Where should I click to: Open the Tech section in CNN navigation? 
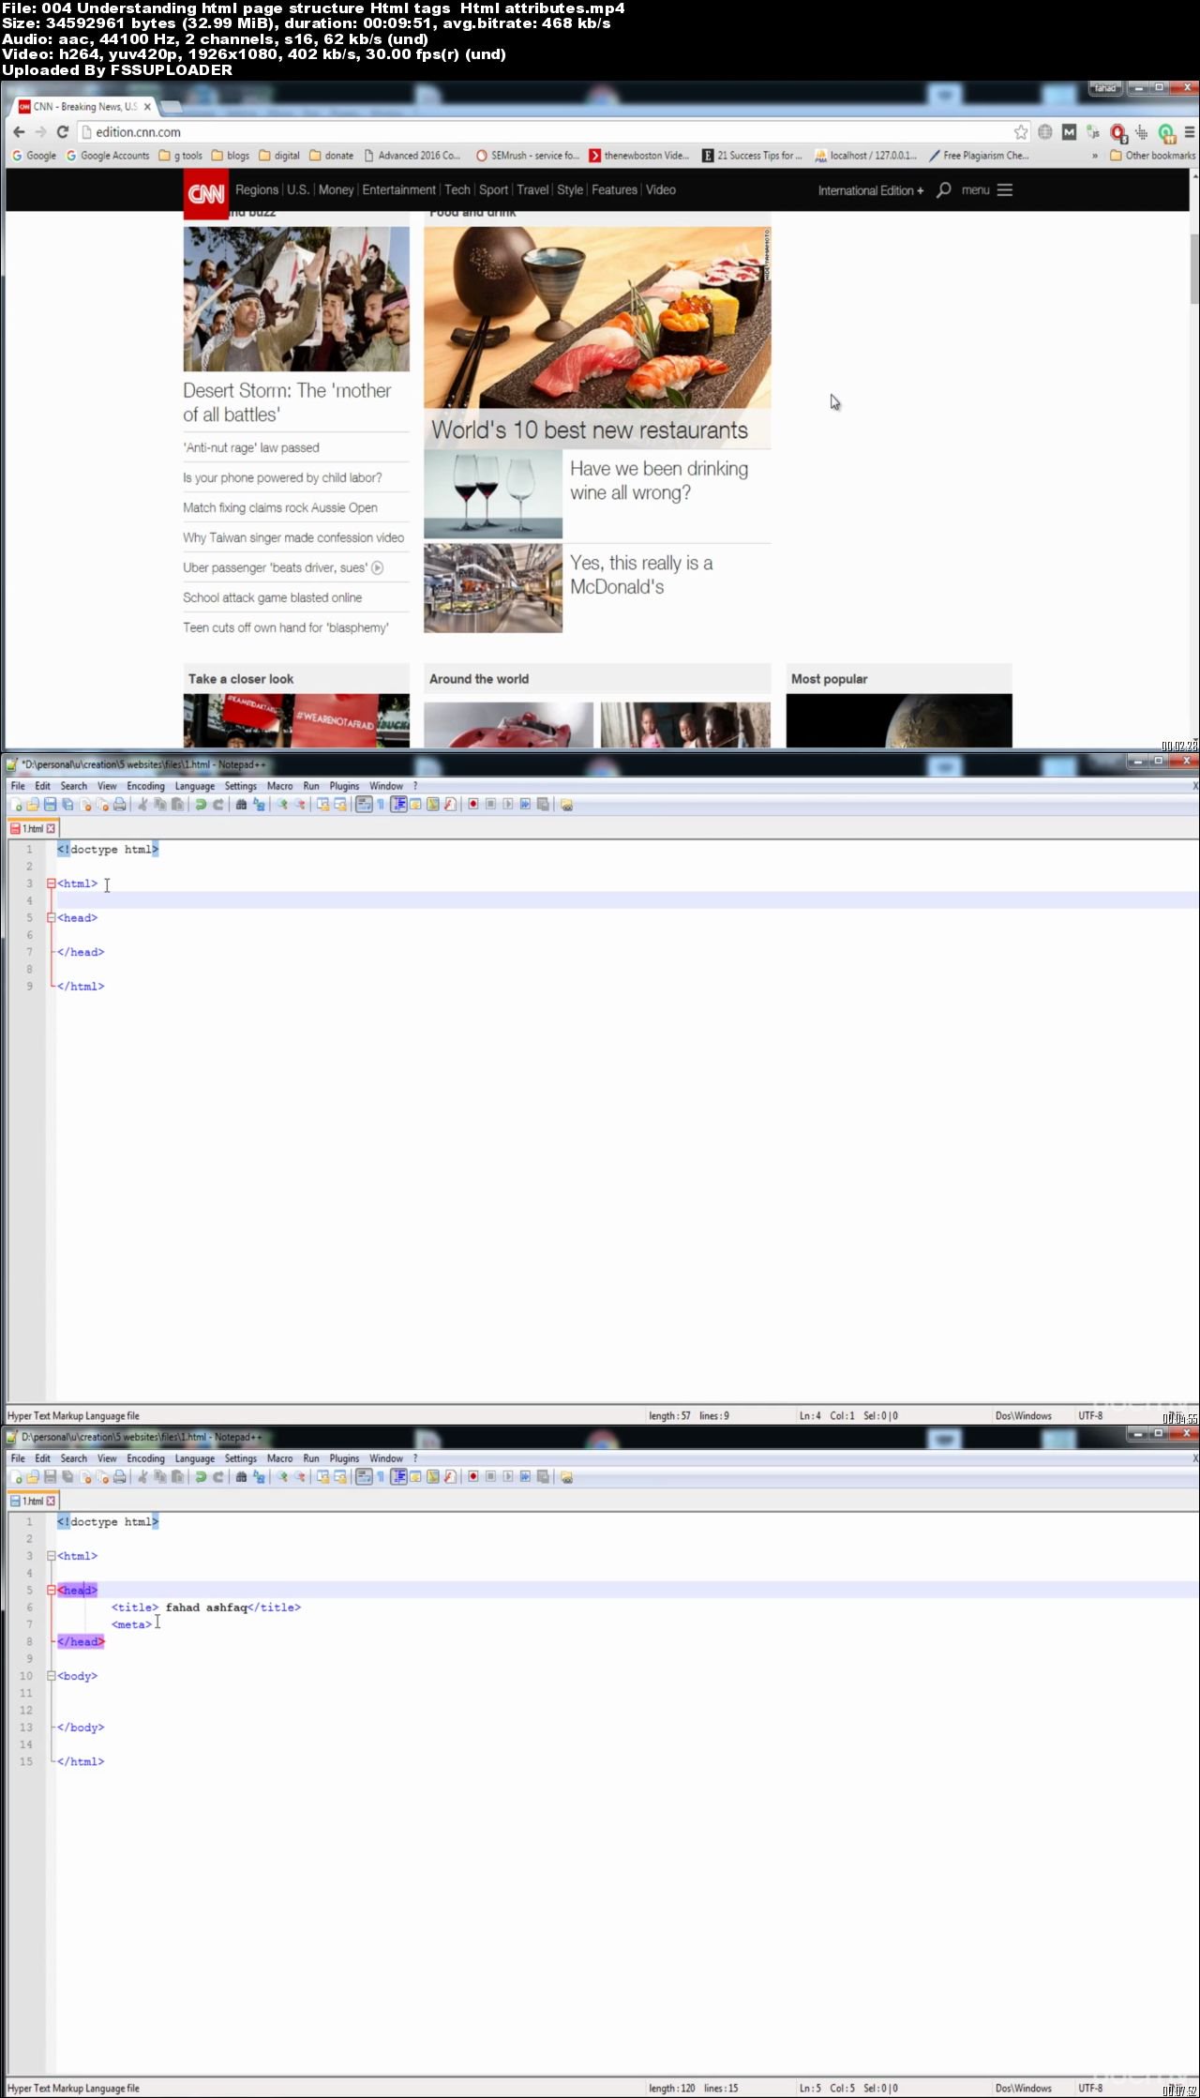[x=457, y=189]
